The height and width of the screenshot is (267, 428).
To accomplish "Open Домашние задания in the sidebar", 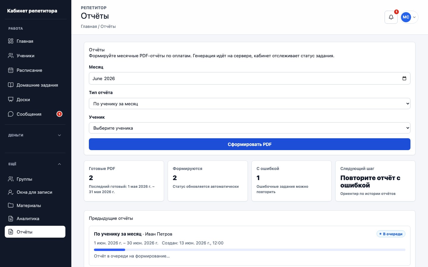I will pos(35,85).
